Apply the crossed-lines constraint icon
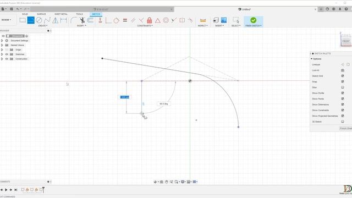This screenshot has width=352, height=198. coord(141,20)
